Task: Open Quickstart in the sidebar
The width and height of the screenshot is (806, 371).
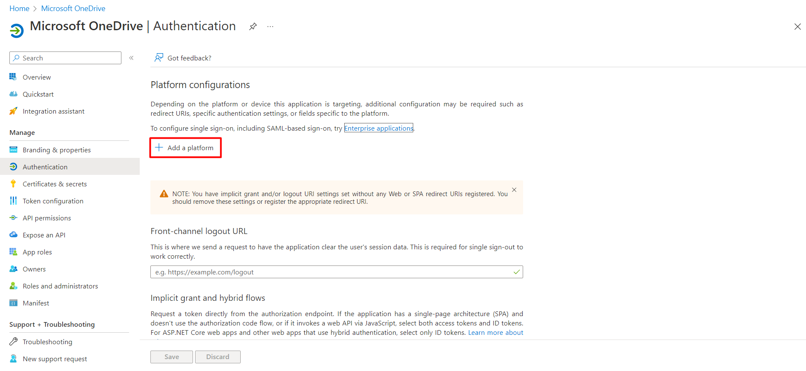Action: coord(38,94)
